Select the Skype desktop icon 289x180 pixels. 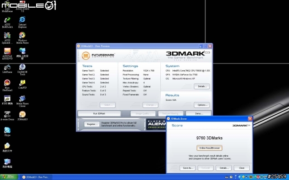coord(7,132)
